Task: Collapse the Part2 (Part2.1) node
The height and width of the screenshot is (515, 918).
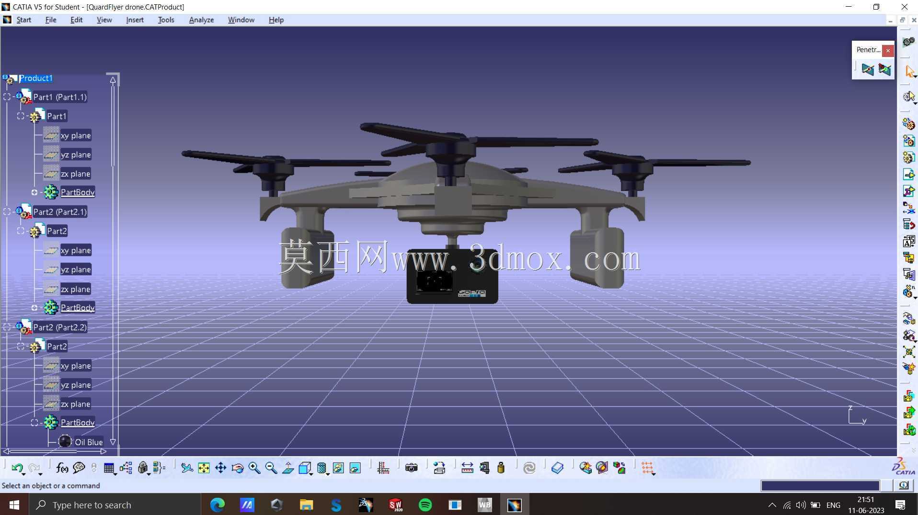Action: [x=7, y=212]
